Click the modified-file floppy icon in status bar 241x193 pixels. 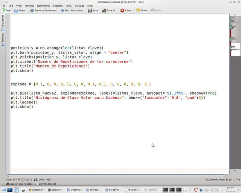35,179
